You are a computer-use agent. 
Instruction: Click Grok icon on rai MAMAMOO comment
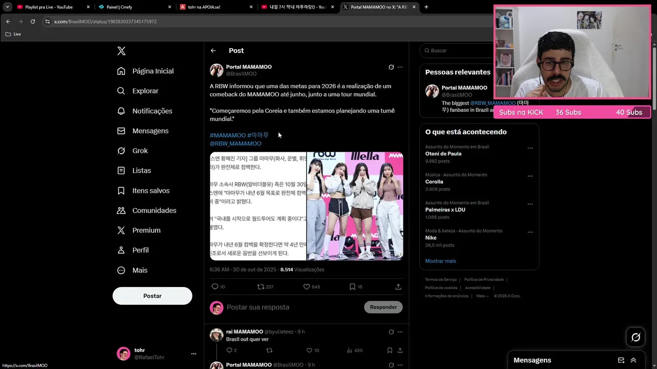coord(391,332)
